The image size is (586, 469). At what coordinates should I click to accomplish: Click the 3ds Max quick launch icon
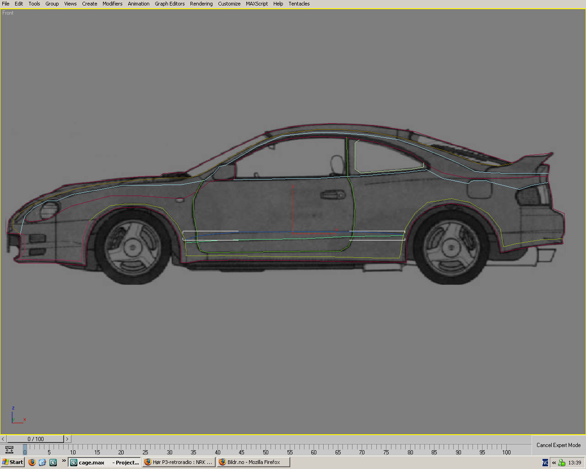click(x=53, y=462)
